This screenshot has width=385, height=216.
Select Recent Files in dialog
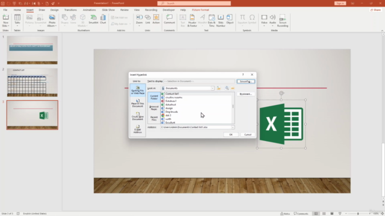coord(154,119)
